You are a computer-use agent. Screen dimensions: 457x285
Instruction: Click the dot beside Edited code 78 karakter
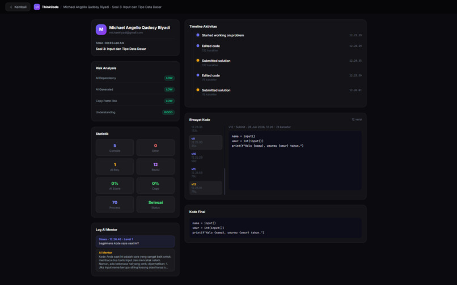[x=198, y=75]
